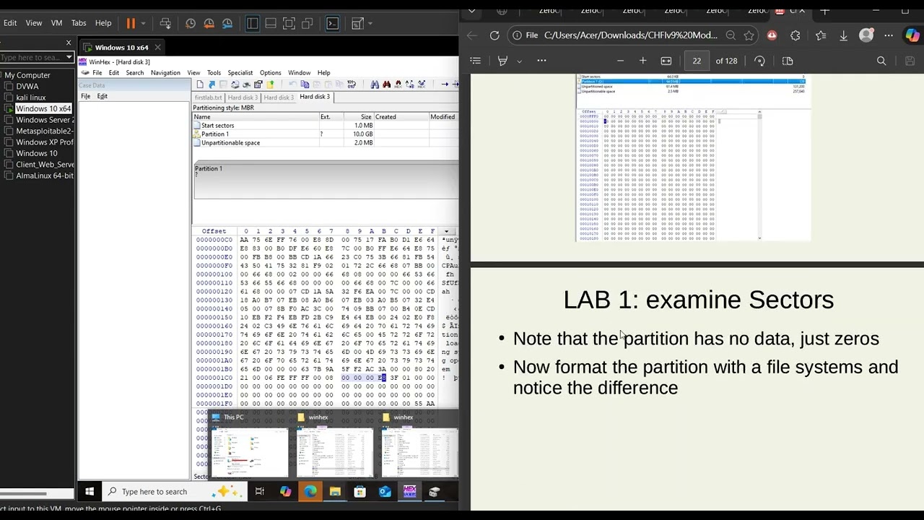The image size is (924, 520).
Task: Expand the VMware library search dropdown
Action: (69, 58)
